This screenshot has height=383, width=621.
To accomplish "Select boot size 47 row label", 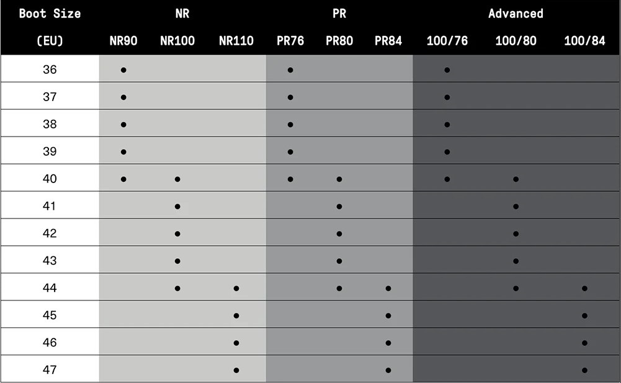I will [50, 370].
